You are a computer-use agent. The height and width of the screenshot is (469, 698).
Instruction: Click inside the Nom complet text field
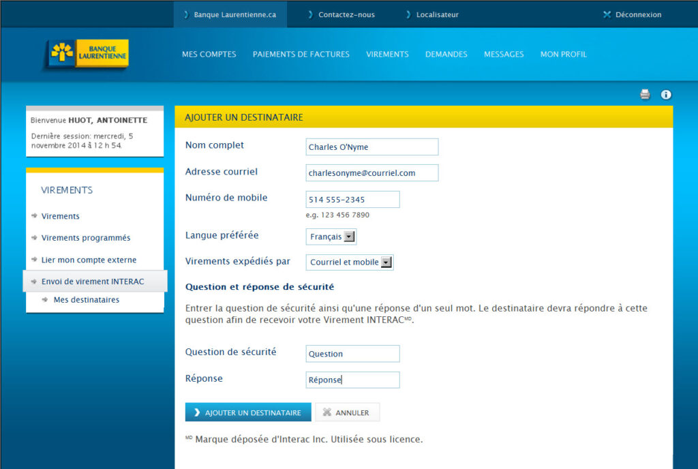[371, 147]
